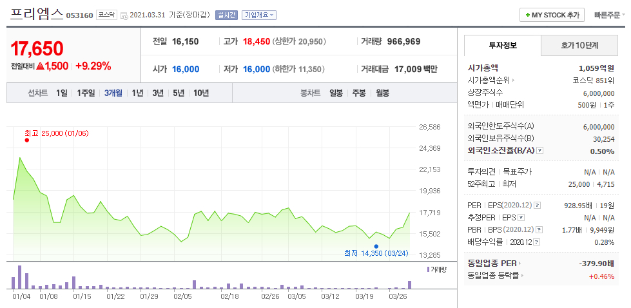631x308 pixels.
Task: Click the red 최고 25,000 marker dot
Action: click(x=26, y=140)
